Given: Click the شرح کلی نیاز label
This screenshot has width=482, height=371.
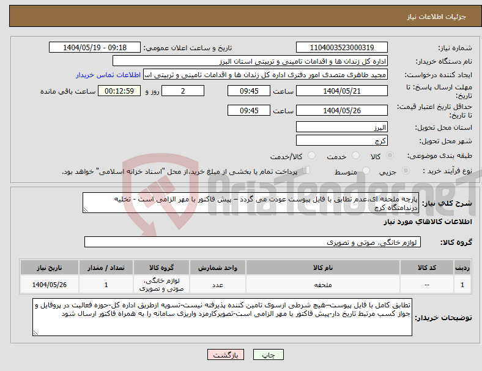Looking at the screenshot, I should 447,203.
